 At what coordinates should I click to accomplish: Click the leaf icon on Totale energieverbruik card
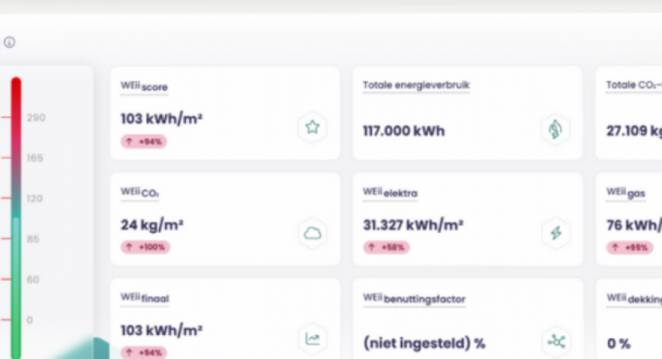[555, 128]
